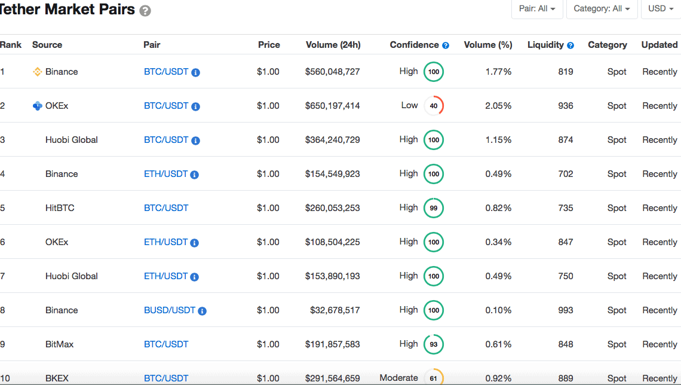This screenshot has height=385, width=681.
Task: Click Binance source name in row 1
Action: (62, 72)
